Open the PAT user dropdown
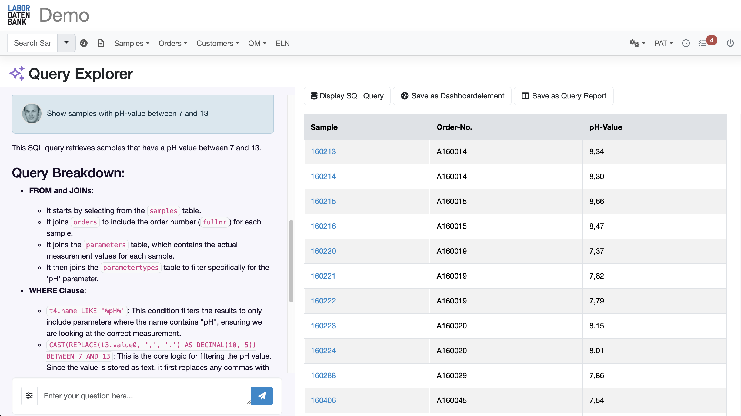 [663, 43]
